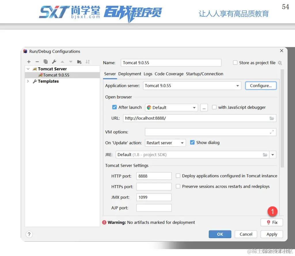Image resolution: width=295 pixels, height=256 pixels.
Task: Switch to Server tab
Action: 110,74
